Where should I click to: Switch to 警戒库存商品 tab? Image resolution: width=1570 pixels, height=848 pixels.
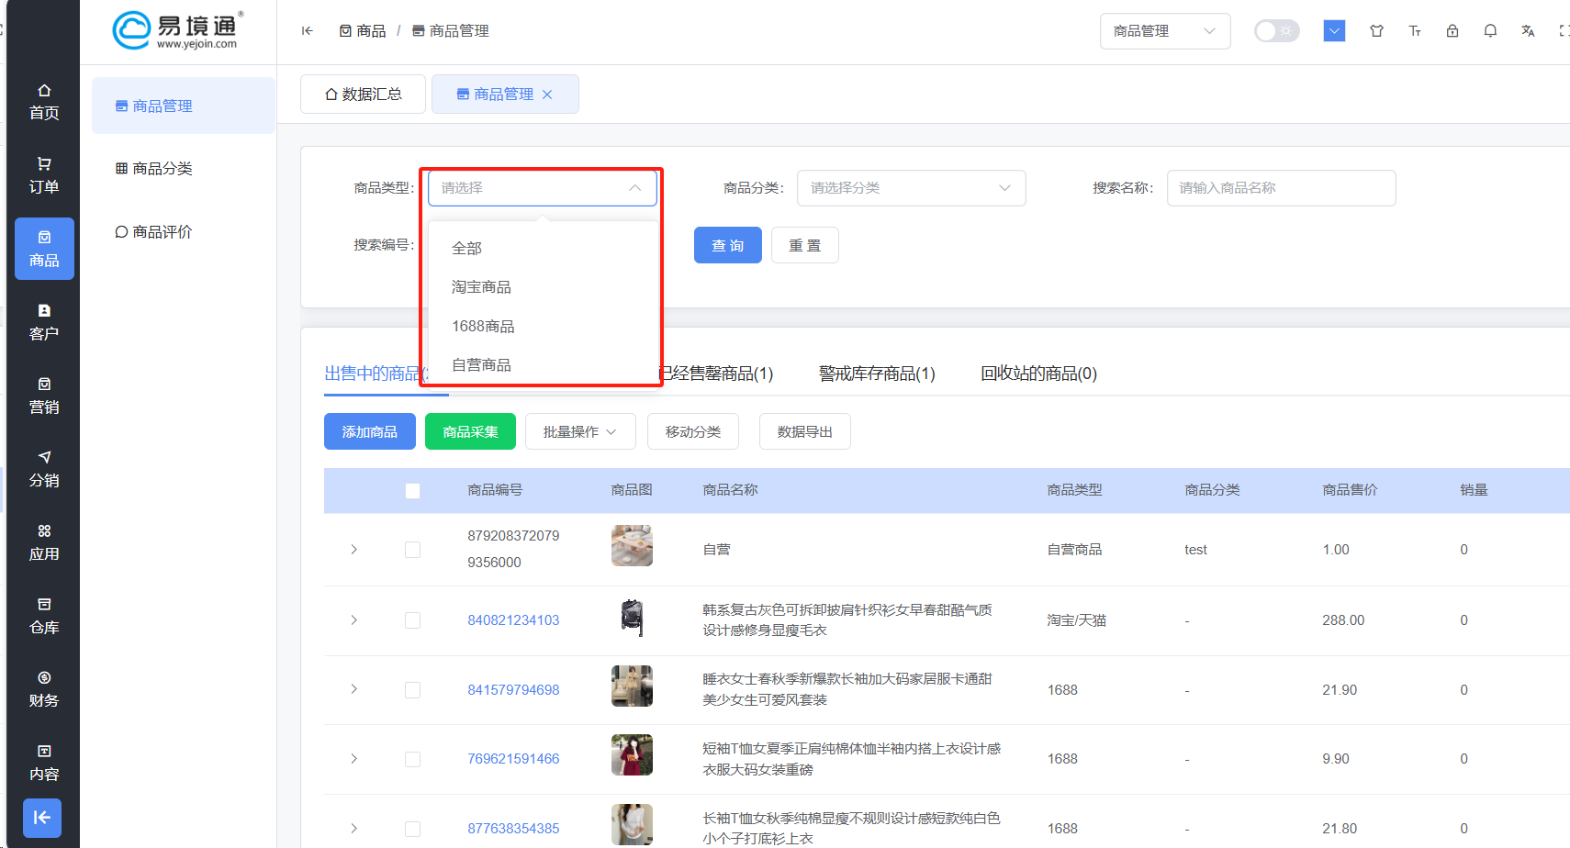pos(876,374)
